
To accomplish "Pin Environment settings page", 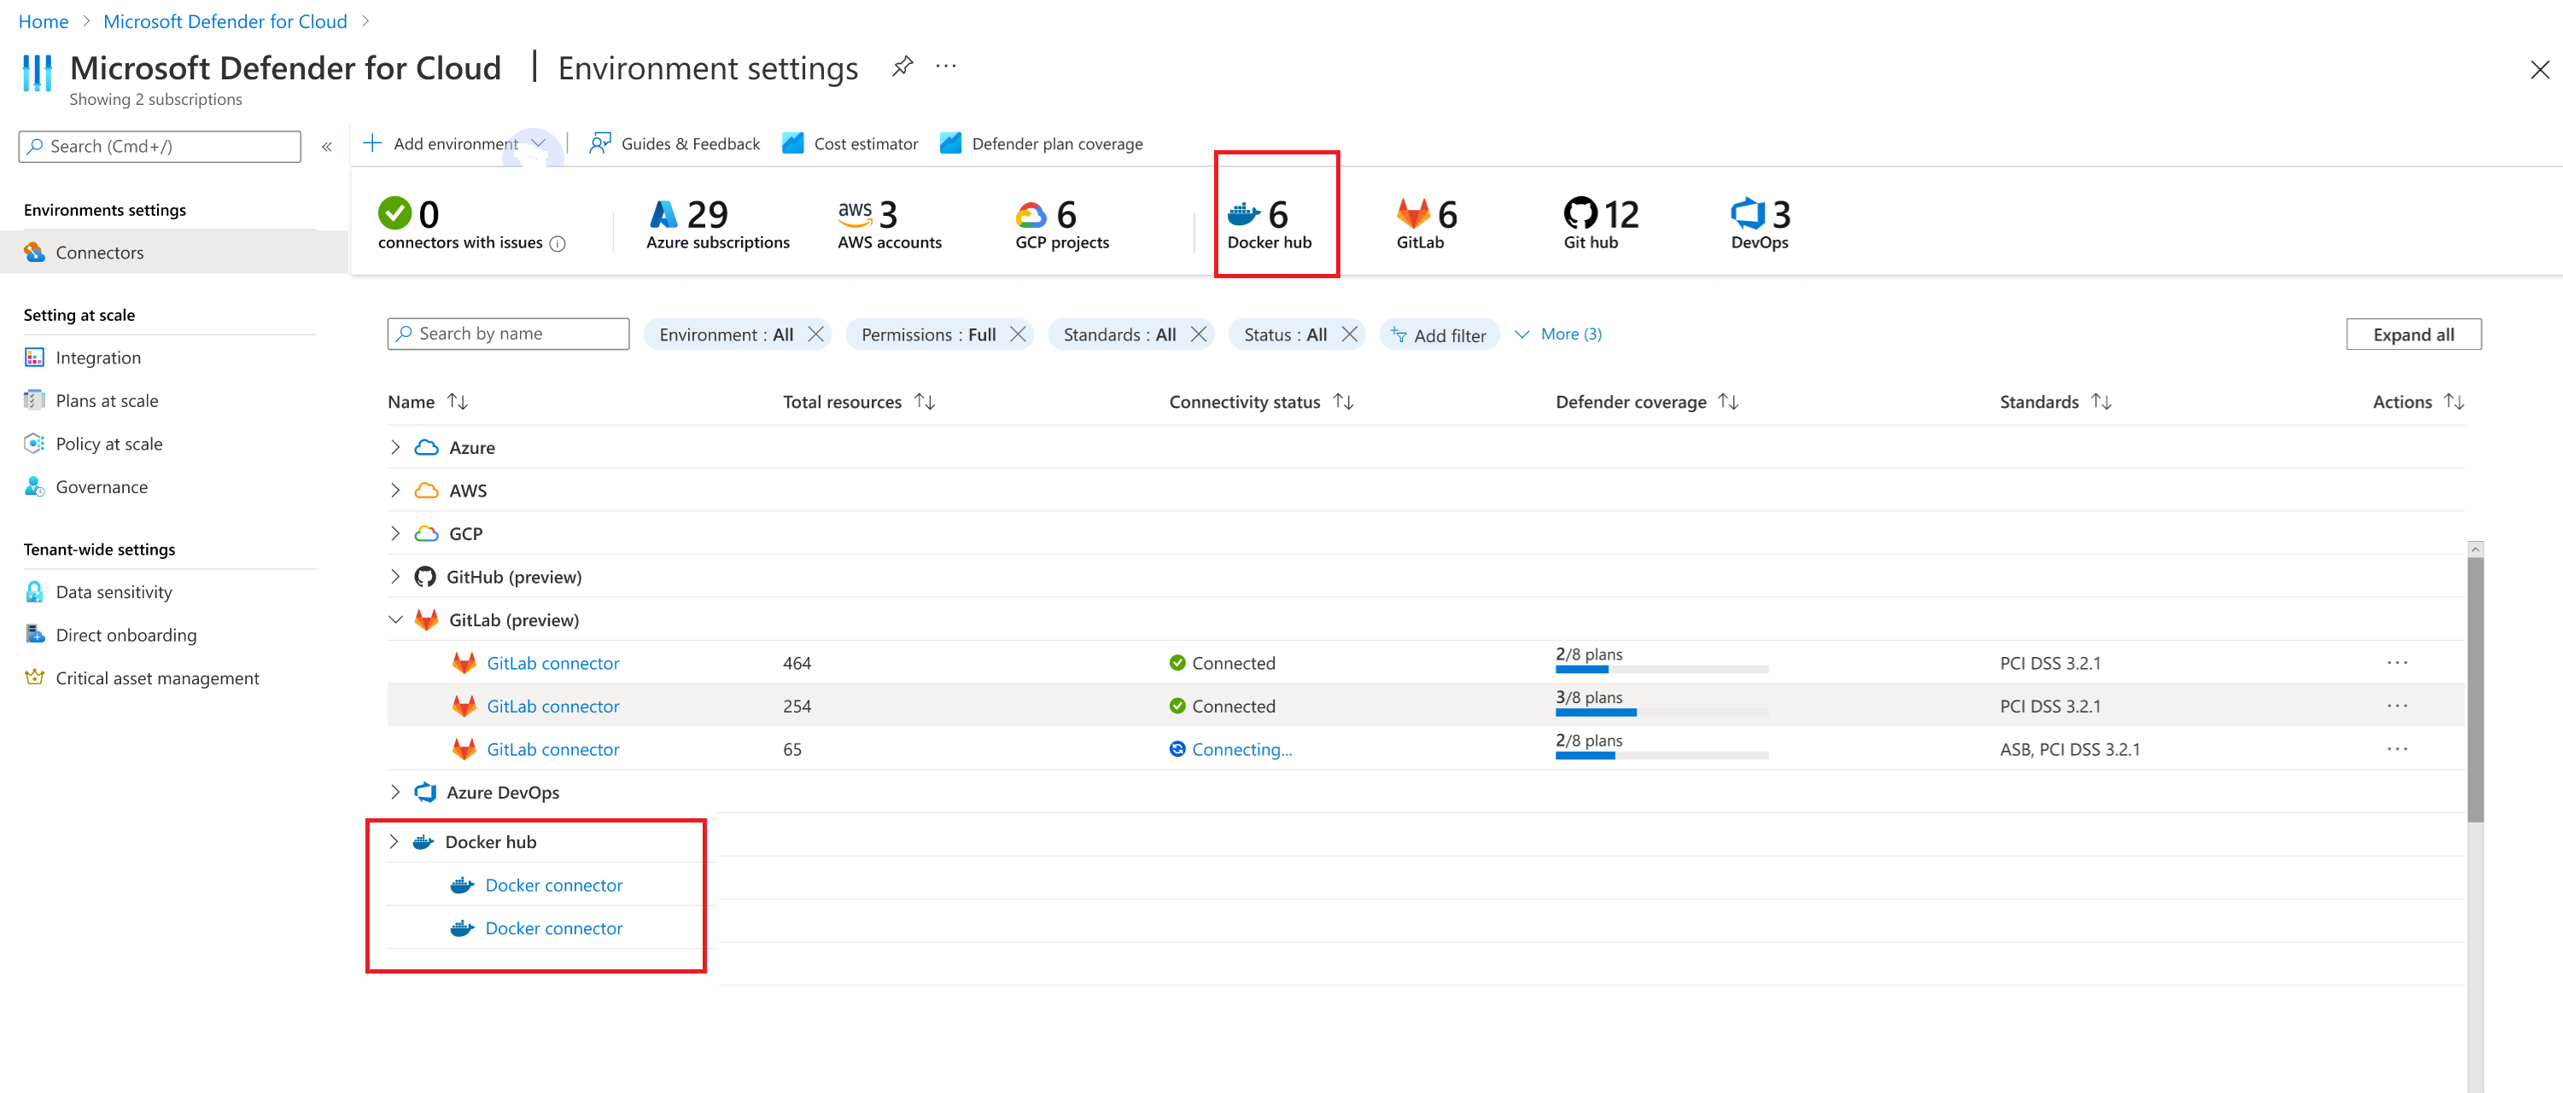I will pyautogui.click(x=902, y=67).
